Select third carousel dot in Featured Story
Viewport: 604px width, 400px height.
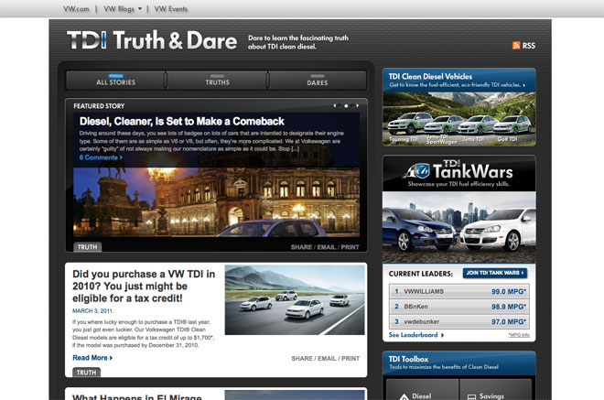tap(352, 105)
